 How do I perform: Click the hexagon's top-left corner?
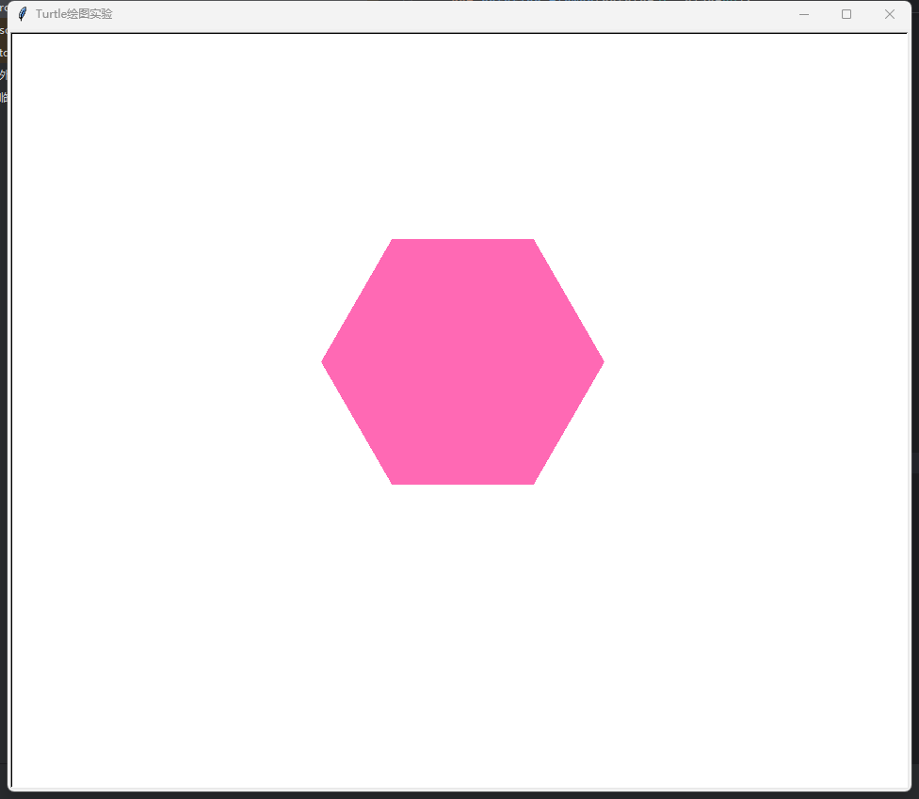(x=394, y=242)
